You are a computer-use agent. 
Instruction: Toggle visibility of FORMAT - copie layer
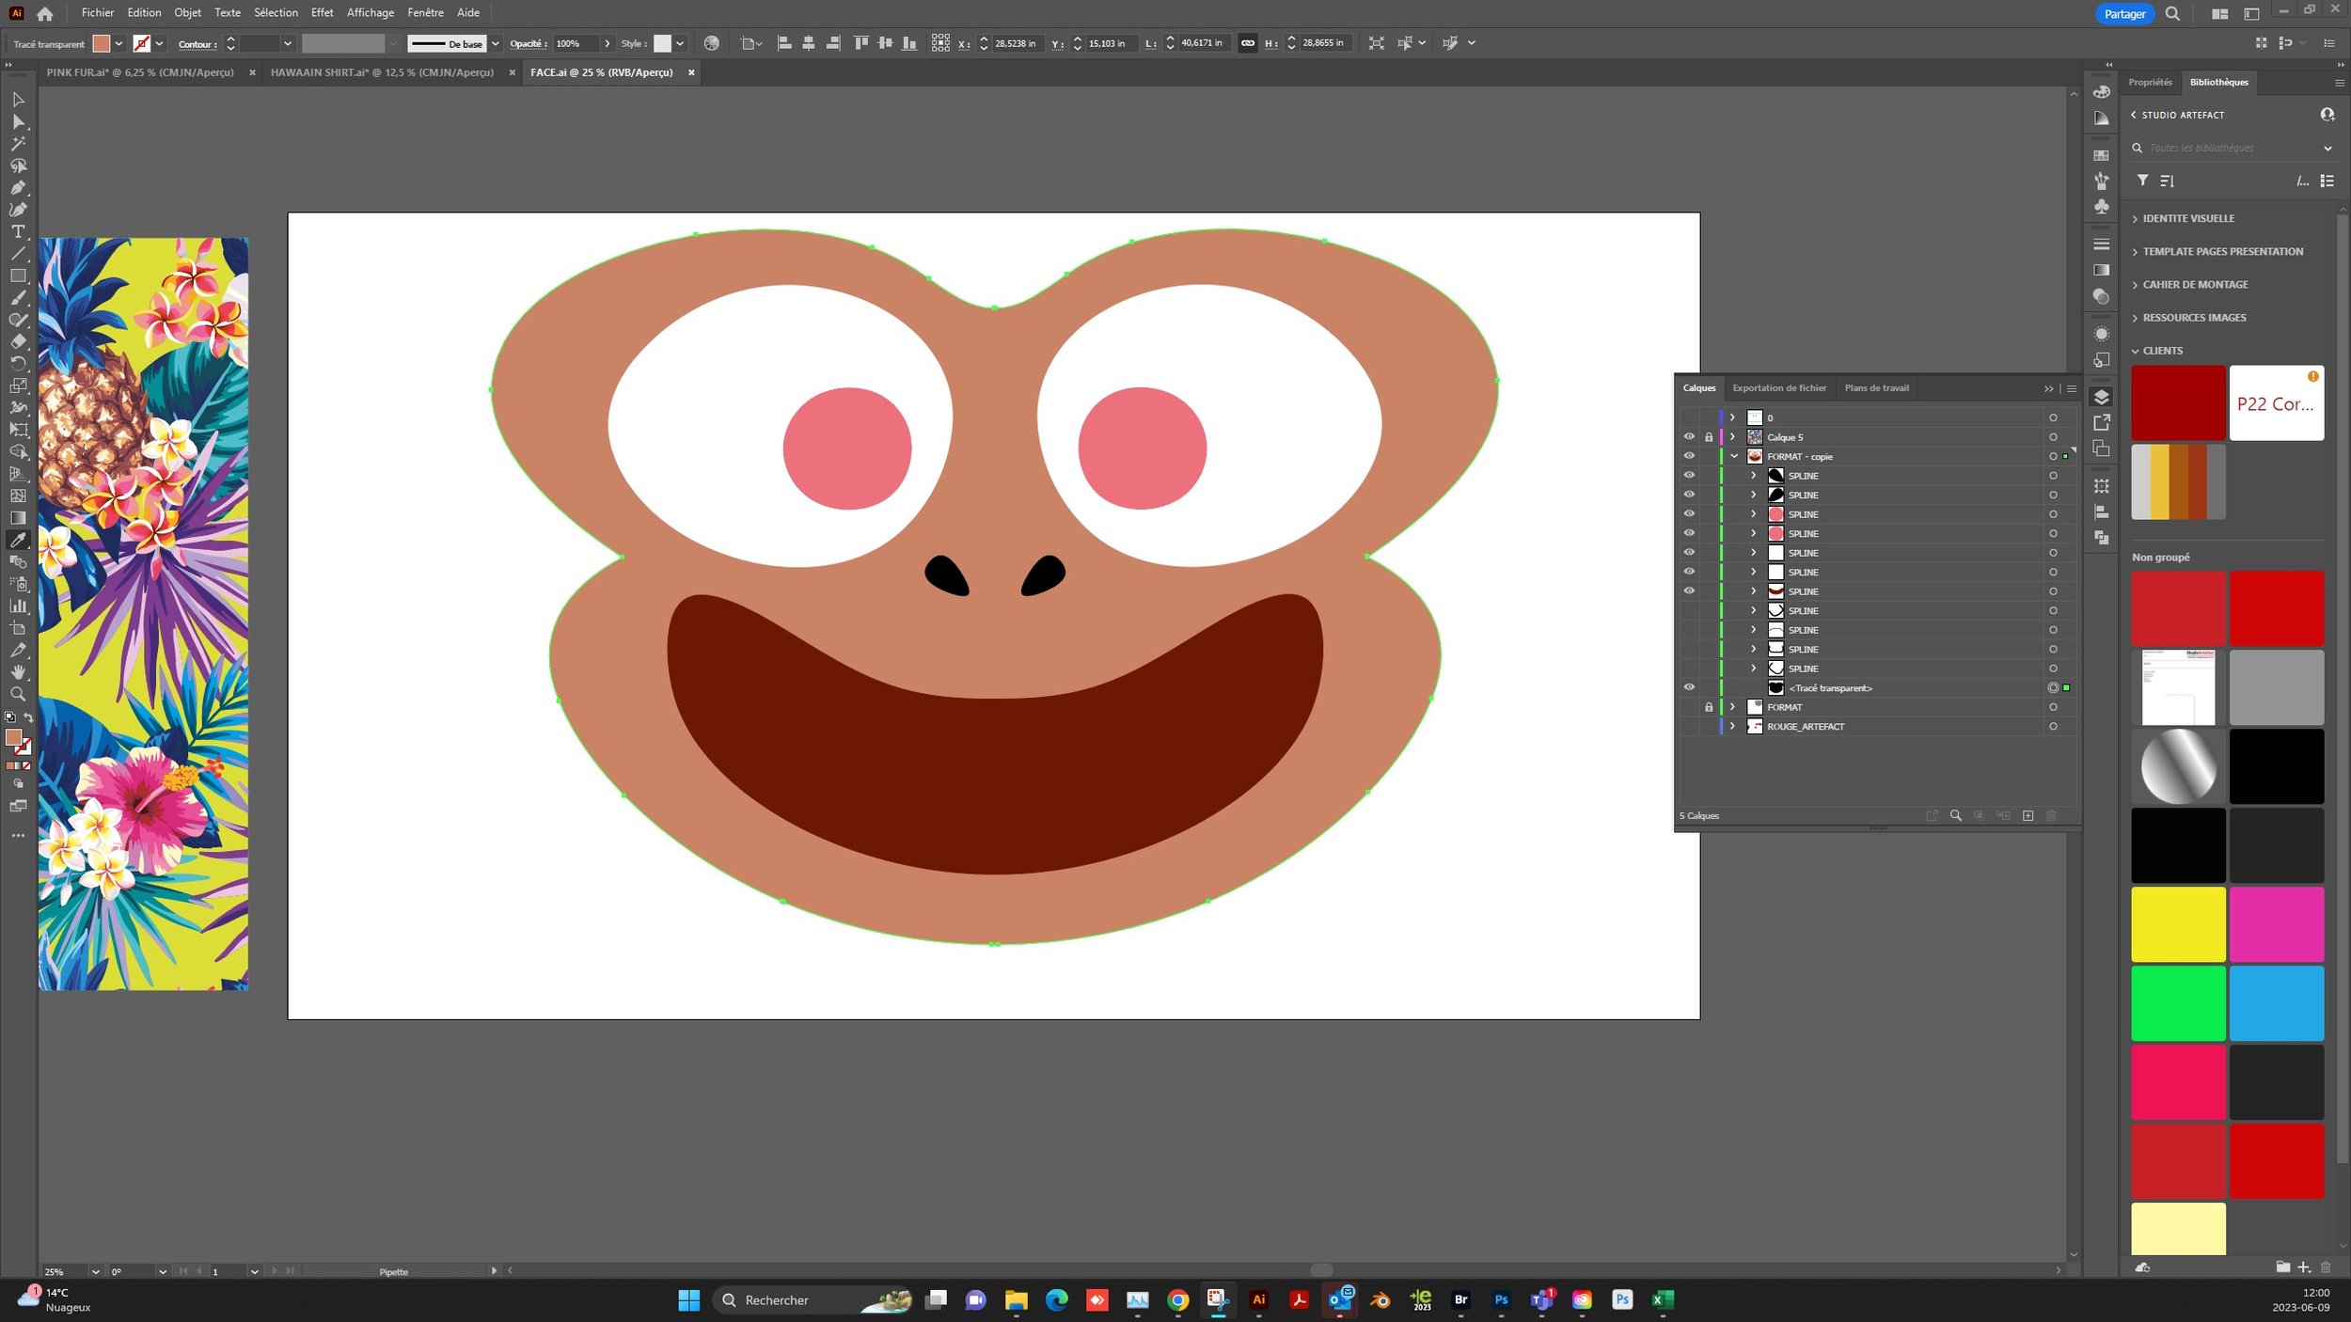[1689, 456]
